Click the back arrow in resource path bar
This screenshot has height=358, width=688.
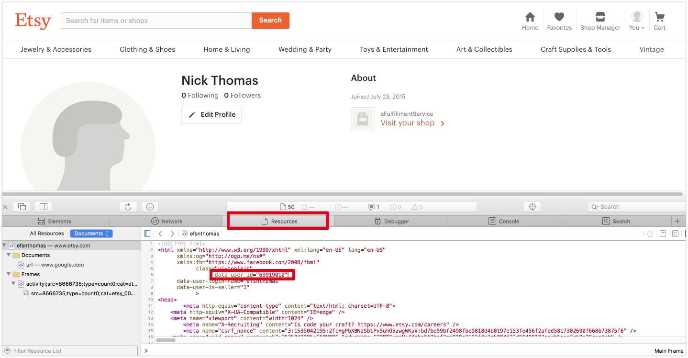pyautogui.click(x=160, y=234)
